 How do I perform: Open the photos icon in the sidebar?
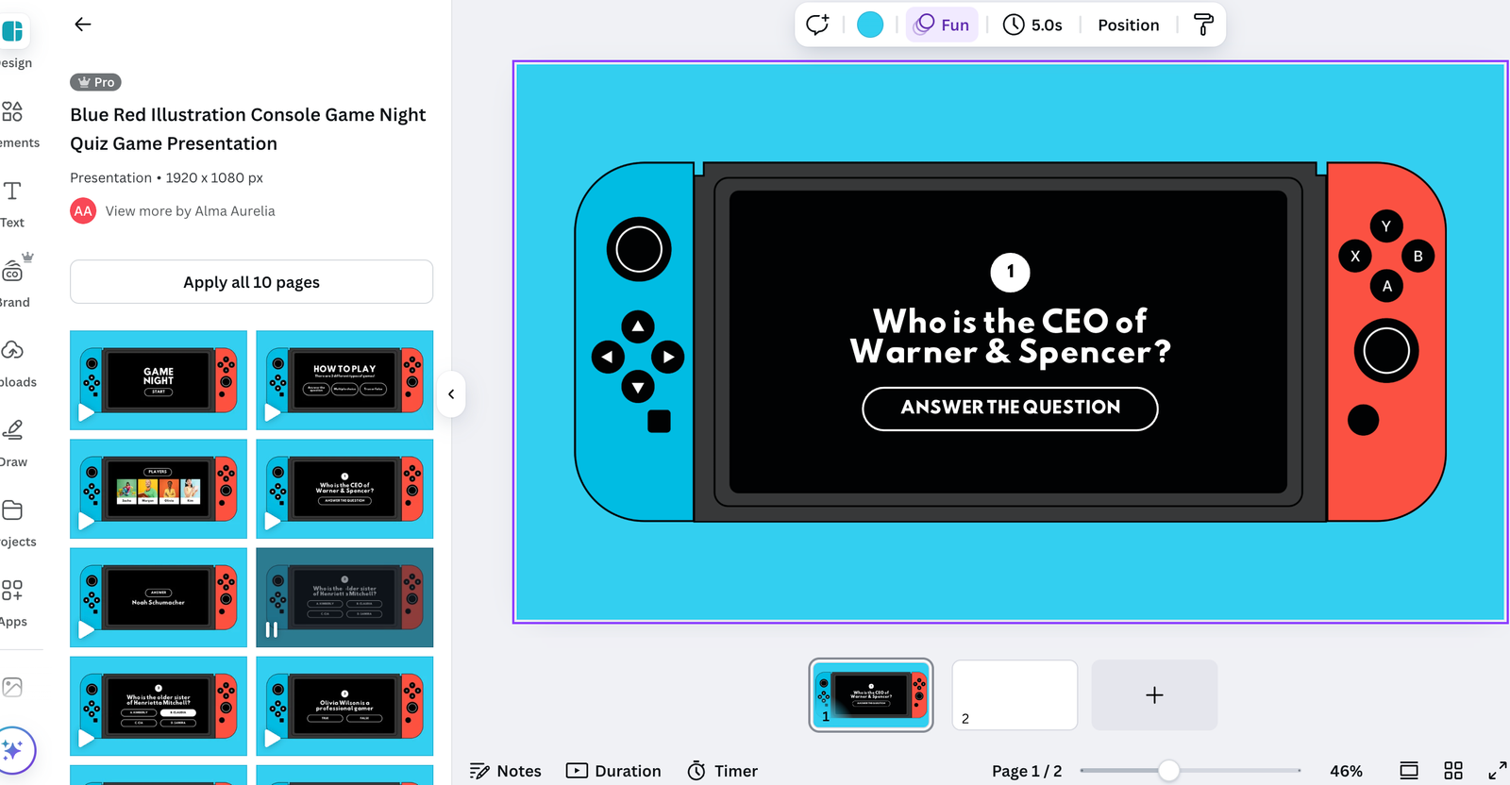point(12,687)
